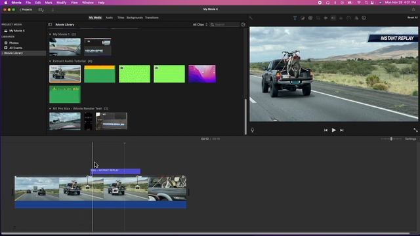
Task: Click the screen recording status icon
Action: click(x=320, y=3)
